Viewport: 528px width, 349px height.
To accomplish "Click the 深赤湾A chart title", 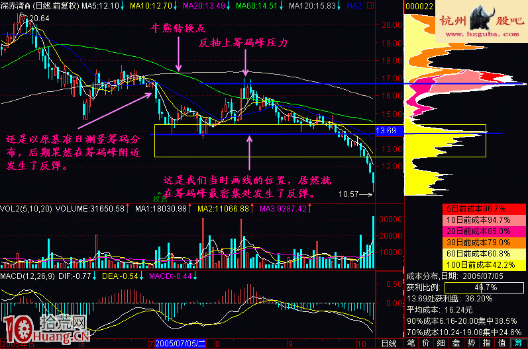I will (15, 6).
